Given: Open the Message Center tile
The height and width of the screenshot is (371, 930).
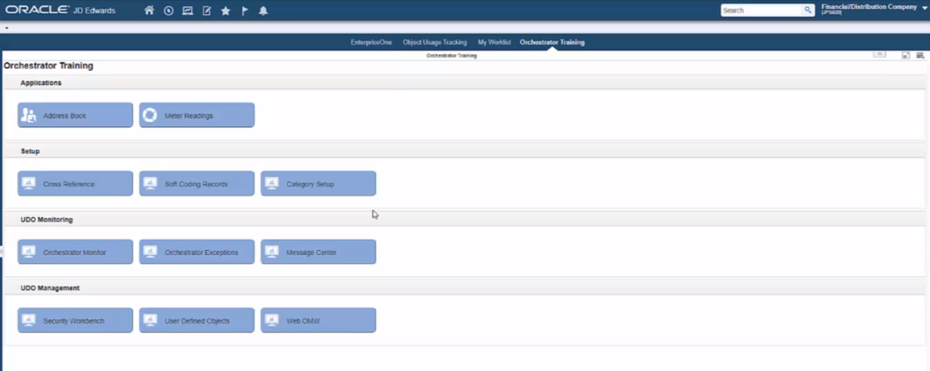Looking at the screenshot, I should click(x=319, y=252).
